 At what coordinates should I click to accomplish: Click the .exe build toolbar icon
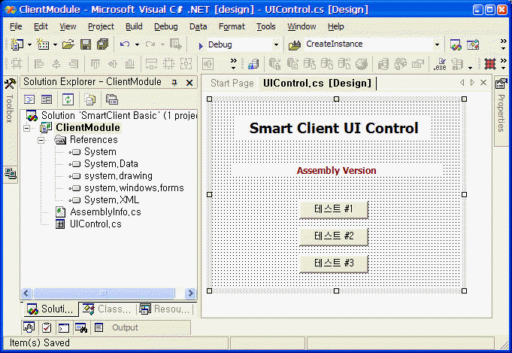[x=440, y=64]
